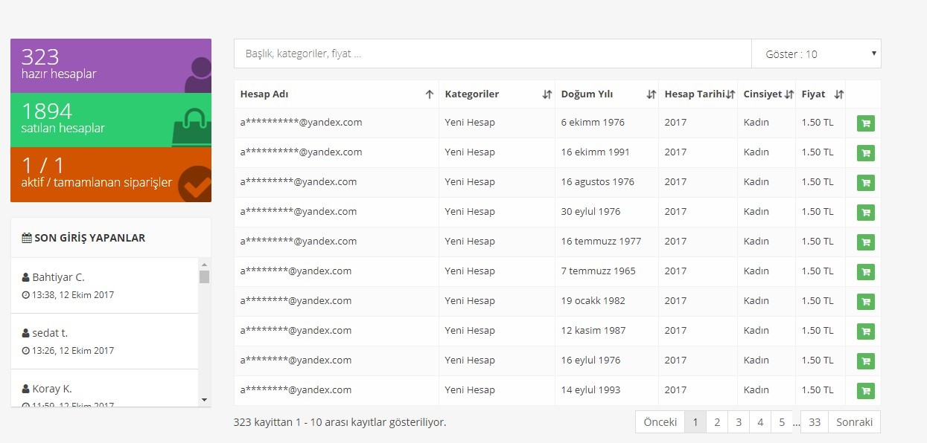Image resolution: width=927 pixels, height=443 pixels.
Task: Click the 323 kayıttan records summary text
Action: pos(340,422)
